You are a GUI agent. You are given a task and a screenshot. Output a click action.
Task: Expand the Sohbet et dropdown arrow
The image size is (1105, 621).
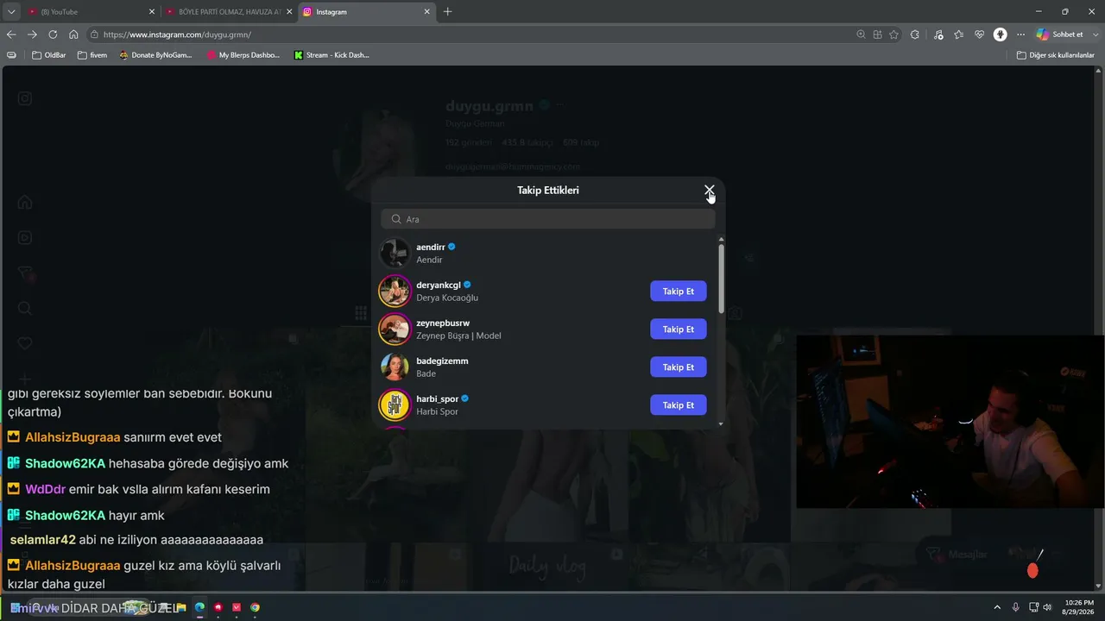1095,34
